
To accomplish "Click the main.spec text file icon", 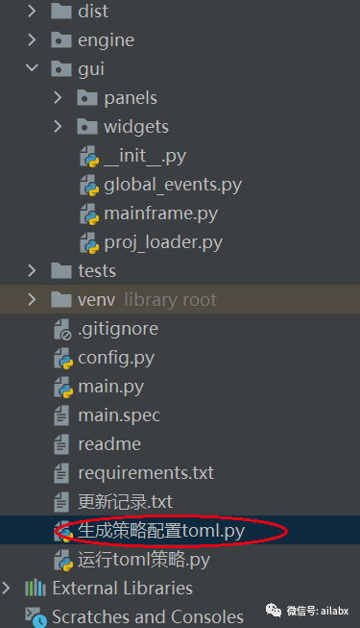I will [61, 415].
